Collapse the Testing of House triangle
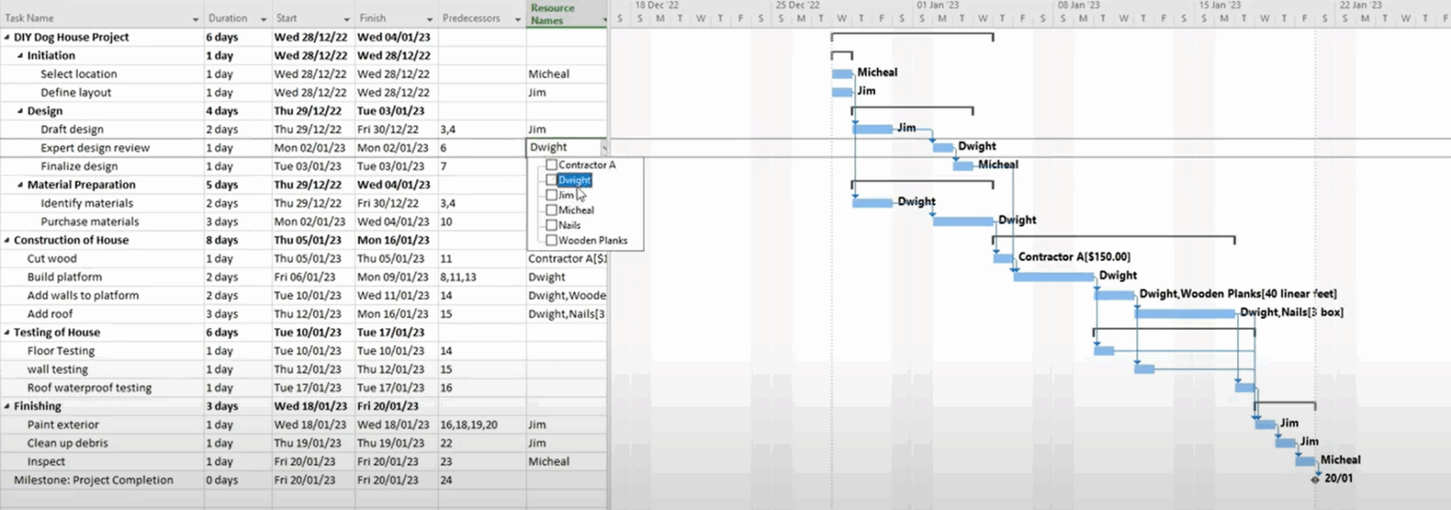The image size is (1451, 510). 7,333
